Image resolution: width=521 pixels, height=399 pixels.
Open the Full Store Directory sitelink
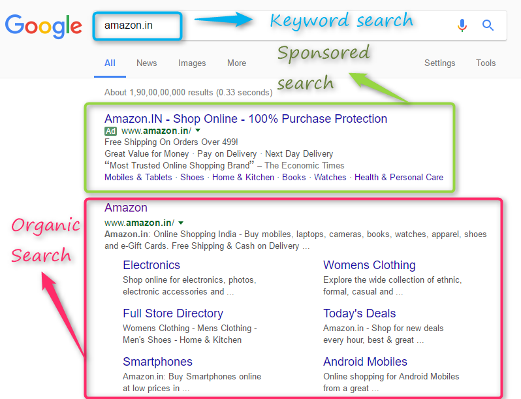(173, 313)
